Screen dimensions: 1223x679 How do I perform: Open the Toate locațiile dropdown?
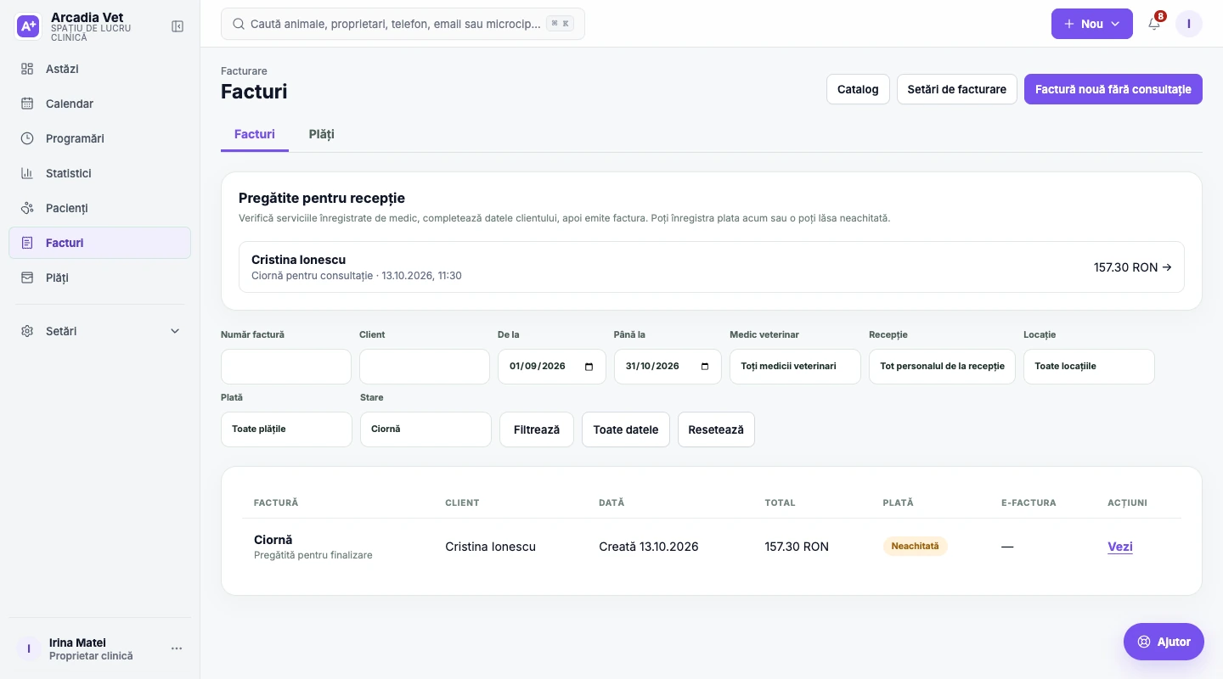(1089, 367)
